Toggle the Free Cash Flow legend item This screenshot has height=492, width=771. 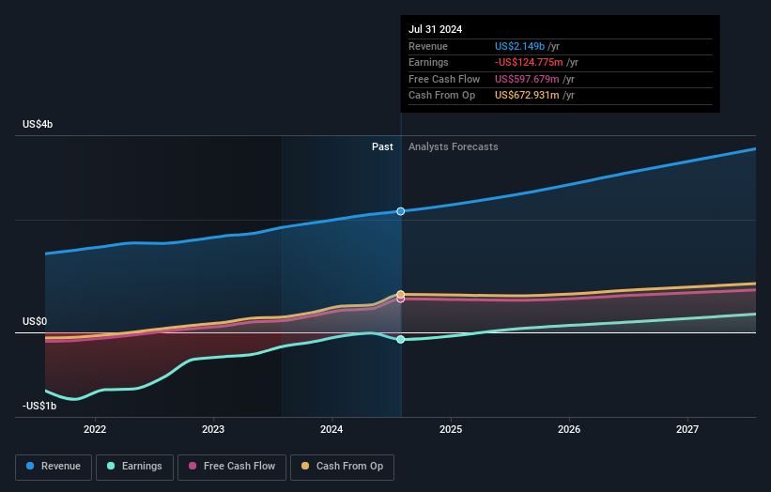click(x=232, y=467)
